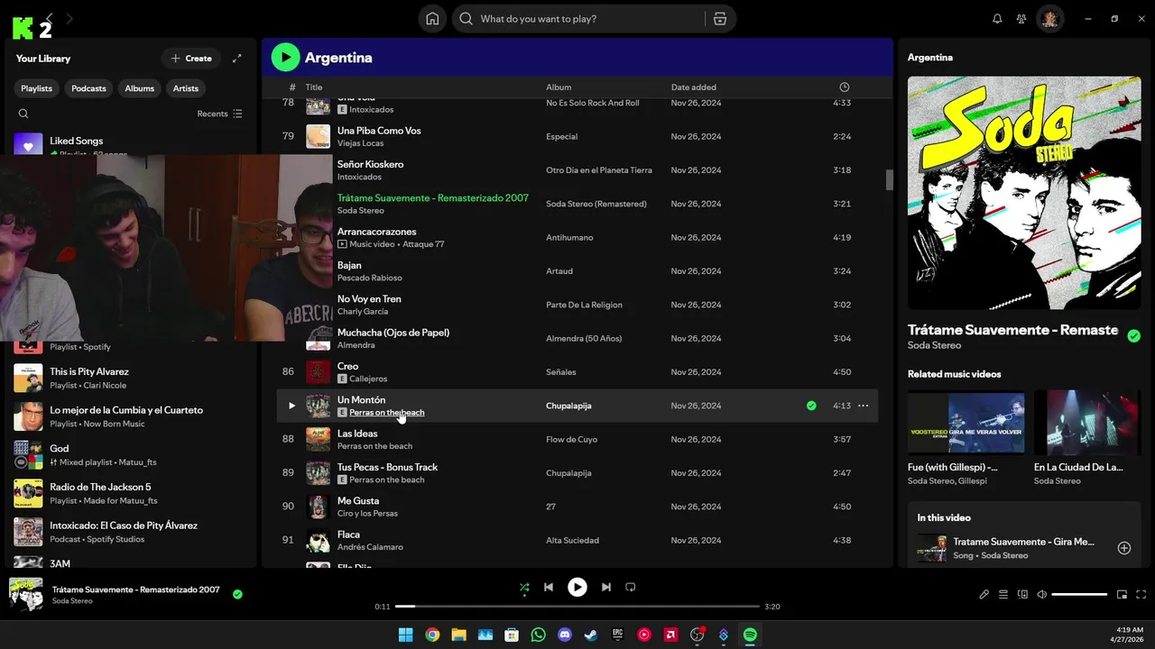The width and height of the screenshot is (1155, 649).
Task: Open Attaque 77 artist link
Action: [423, 244]
